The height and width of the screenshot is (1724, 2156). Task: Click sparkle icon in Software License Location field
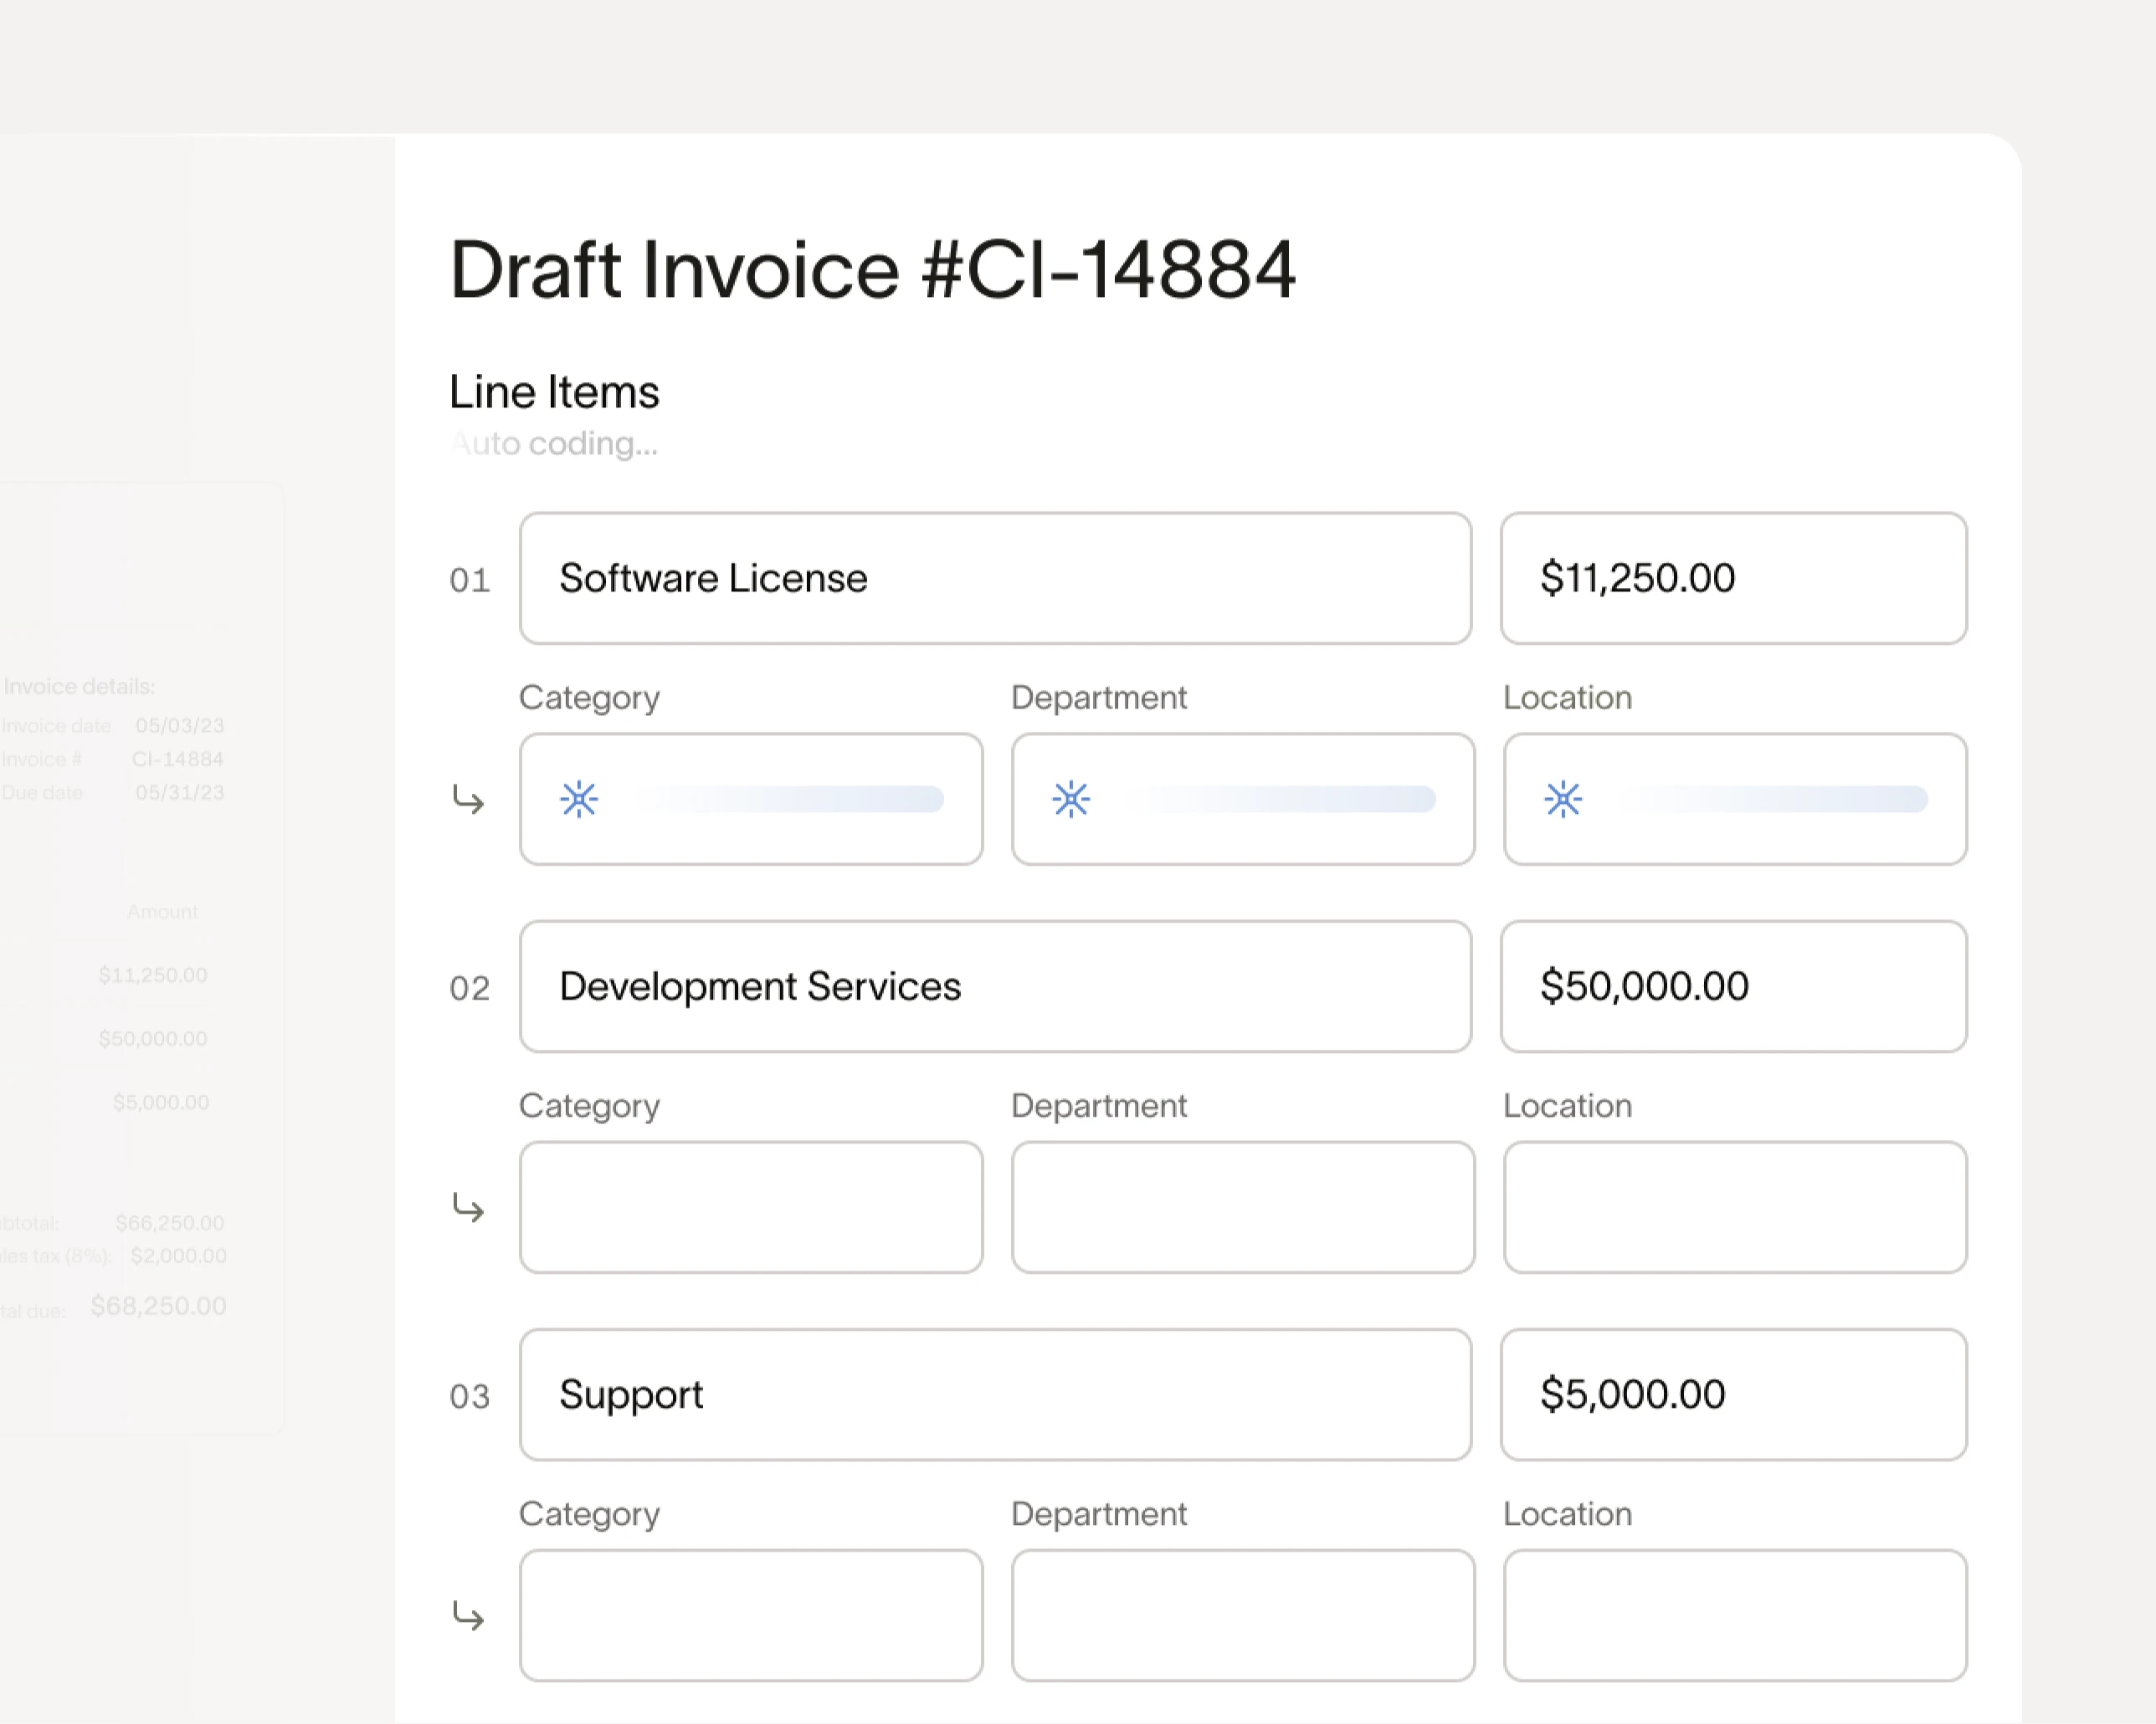click(1563, 800)
